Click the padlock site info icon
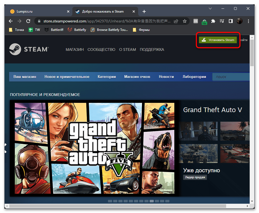 click(x=39, y=21)
